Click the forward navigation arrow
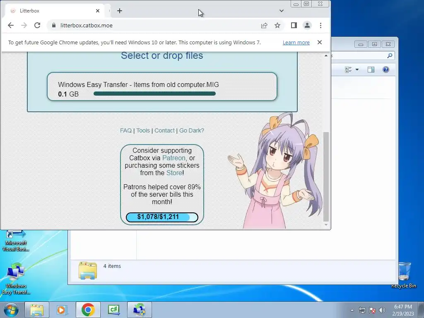This screenshot has height=318, width=424. click(24, 25)
